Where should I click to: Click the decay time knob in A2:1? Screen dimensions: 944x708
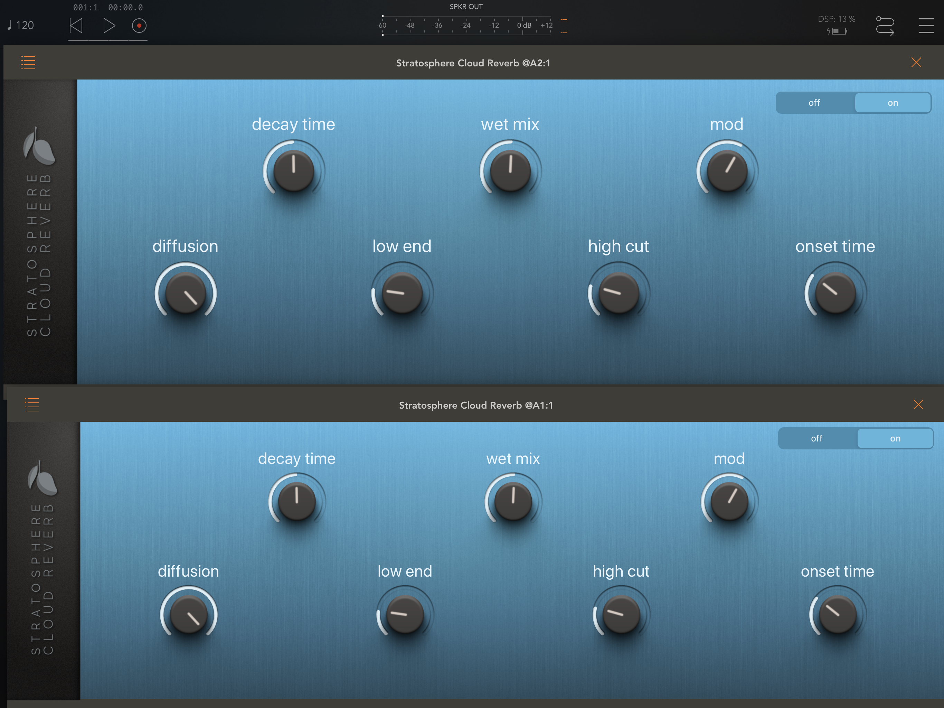tap(294, 170)
